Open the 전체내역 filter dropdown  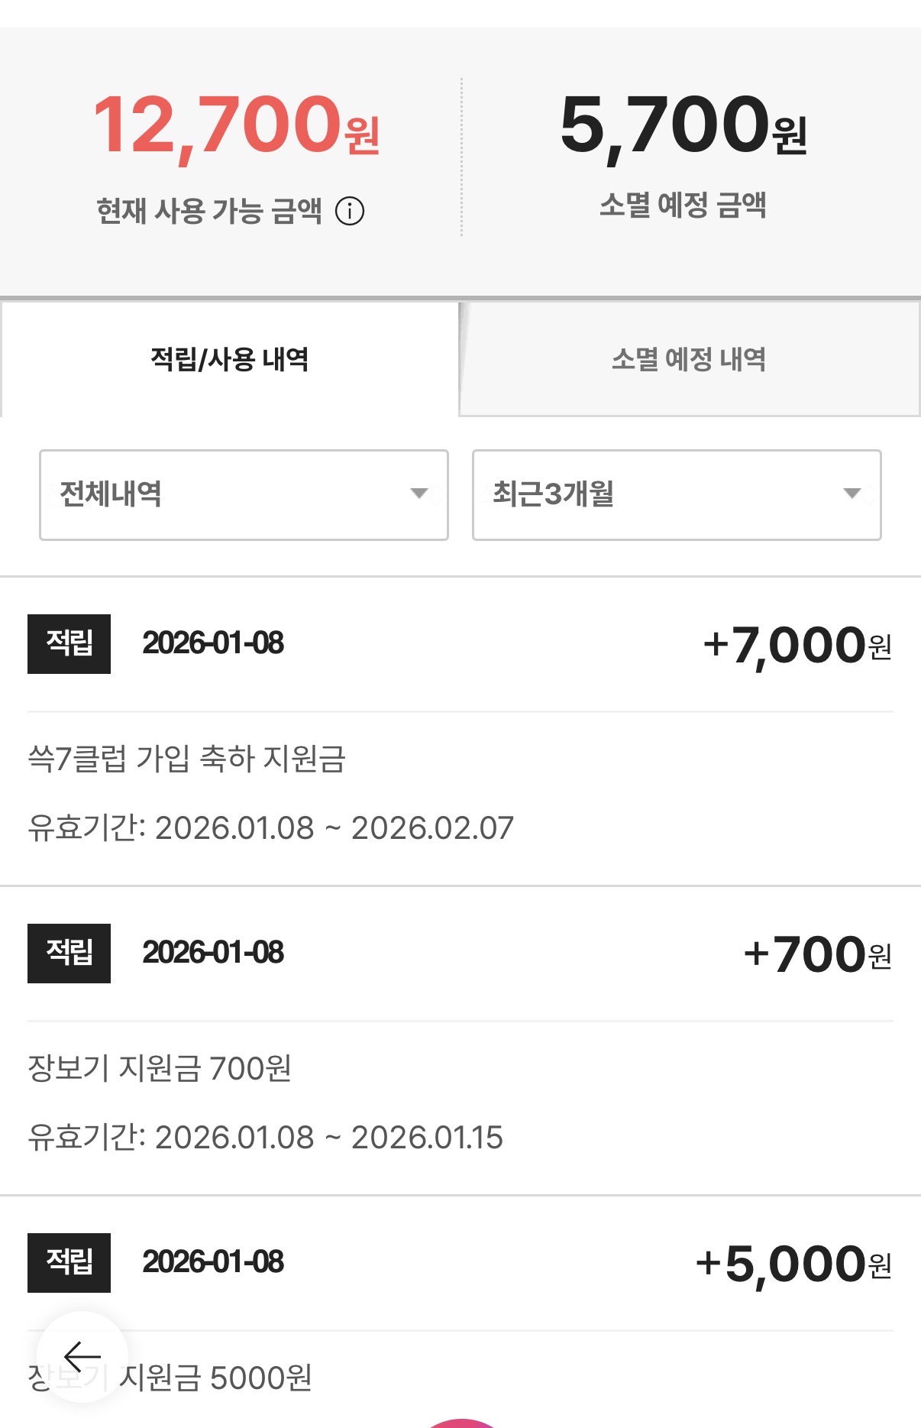coord(243,494)
